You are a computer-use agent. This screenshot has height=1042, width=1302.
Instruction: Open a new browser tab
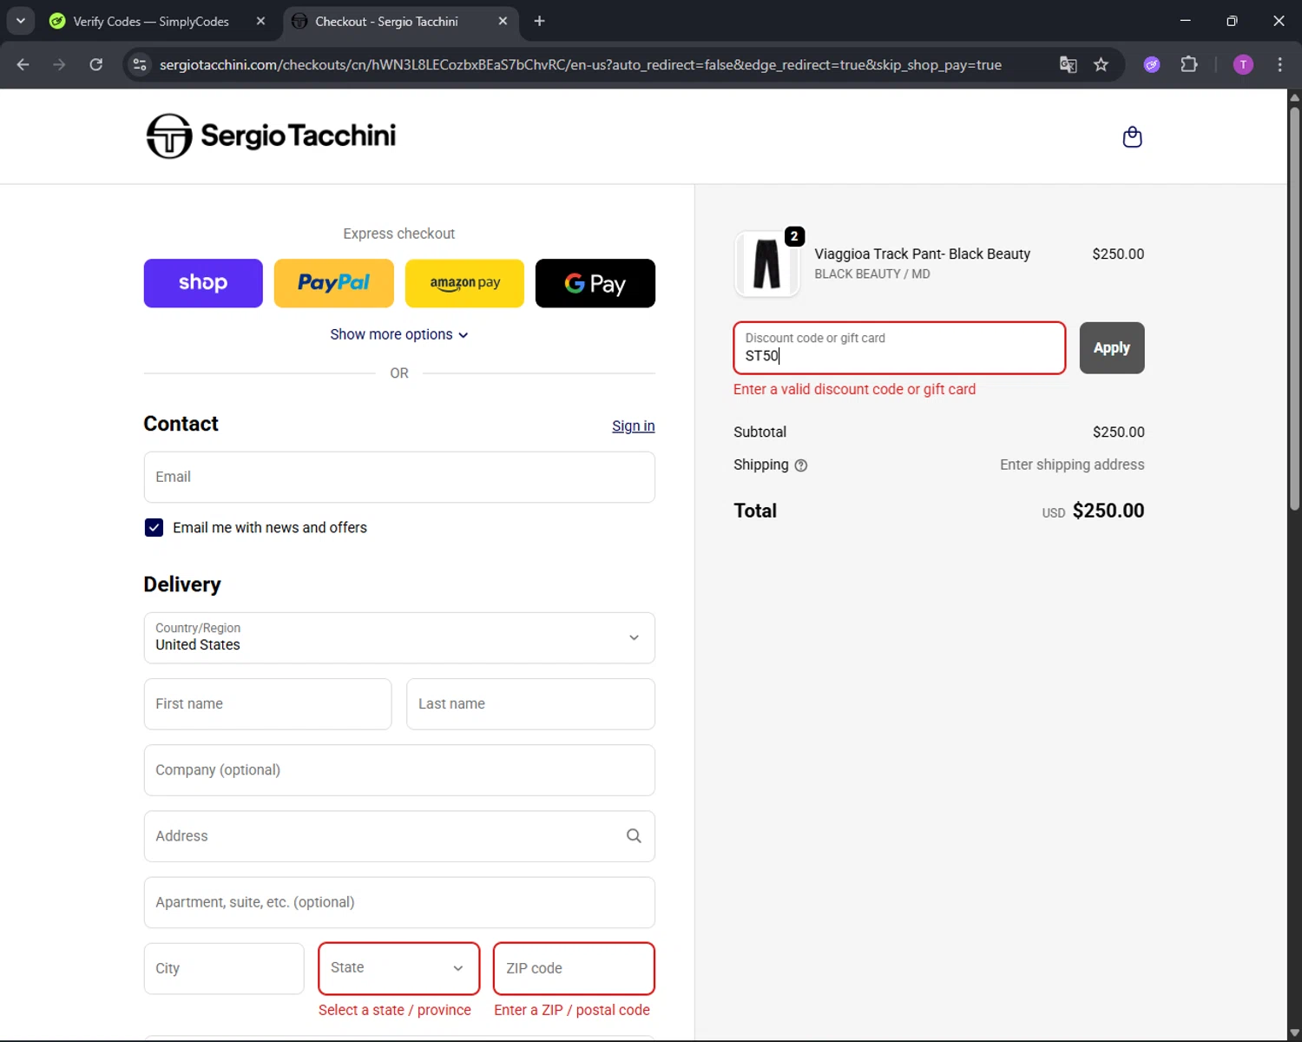point(539,21)
